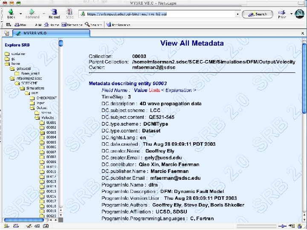Open the Bookmarks toolbar item

(x=118, y=25)
